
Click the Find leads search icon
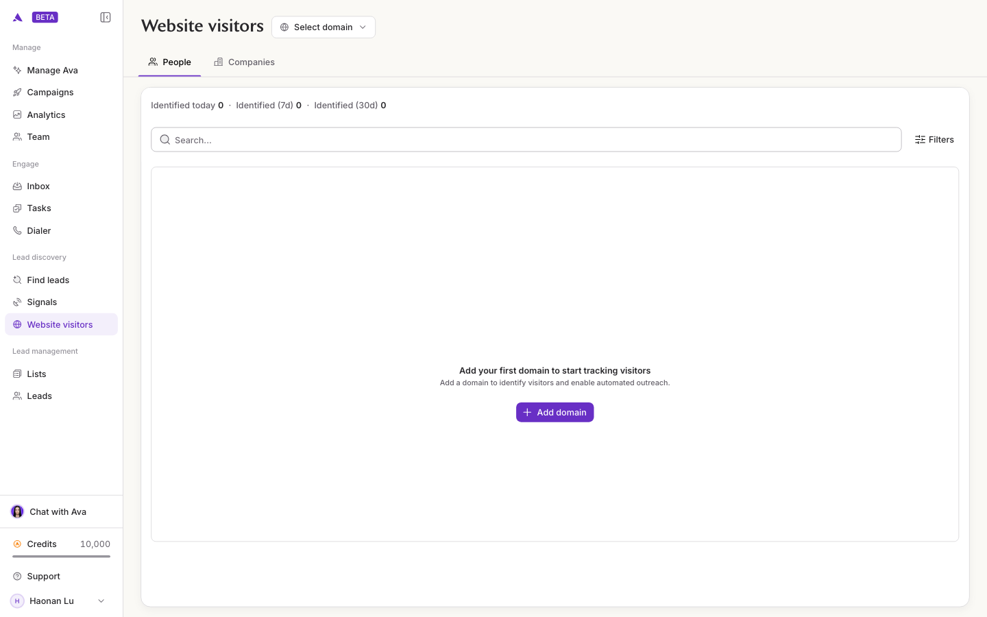click(x=17, y=280)
